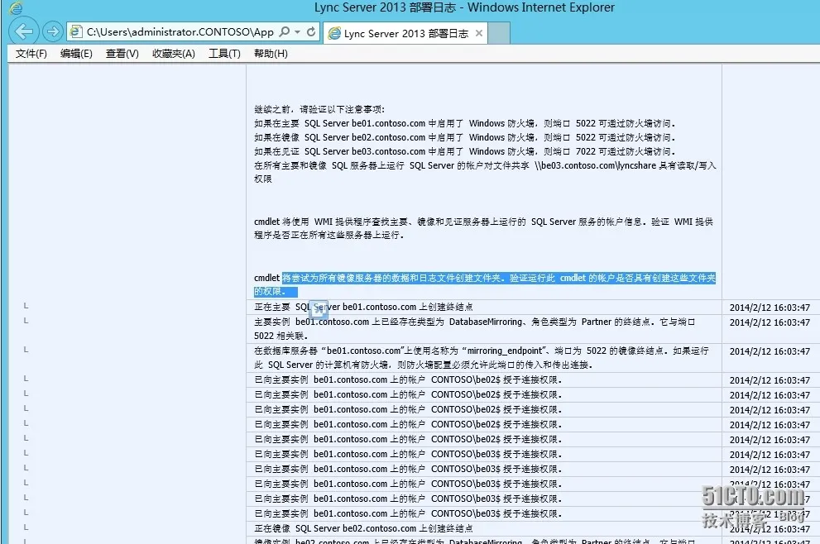Open the 收藏夹(A) menu
Viewport: 820px width, 544px height.
click(x=174, y=53)
